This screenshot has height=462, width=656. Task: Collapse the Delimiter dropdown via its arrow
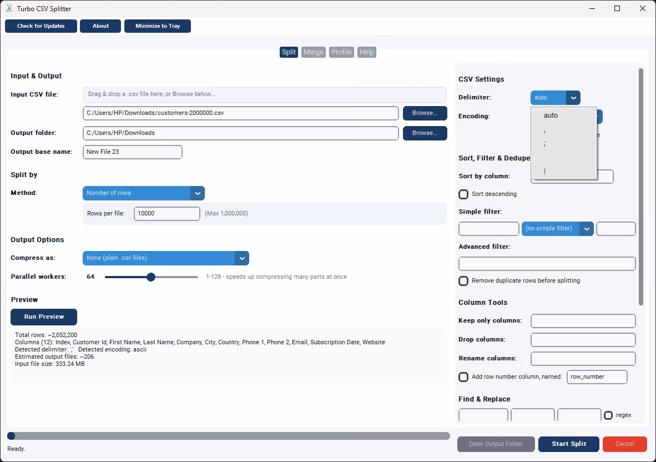pyautogui.click(x=573, y=98)
